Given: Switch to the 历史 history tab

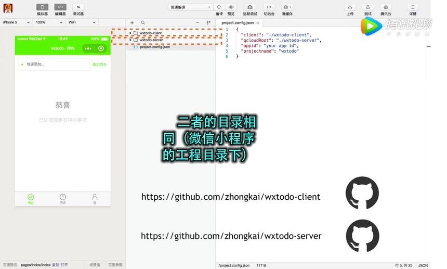Looking at the screenshot, I should pos(63,199).
